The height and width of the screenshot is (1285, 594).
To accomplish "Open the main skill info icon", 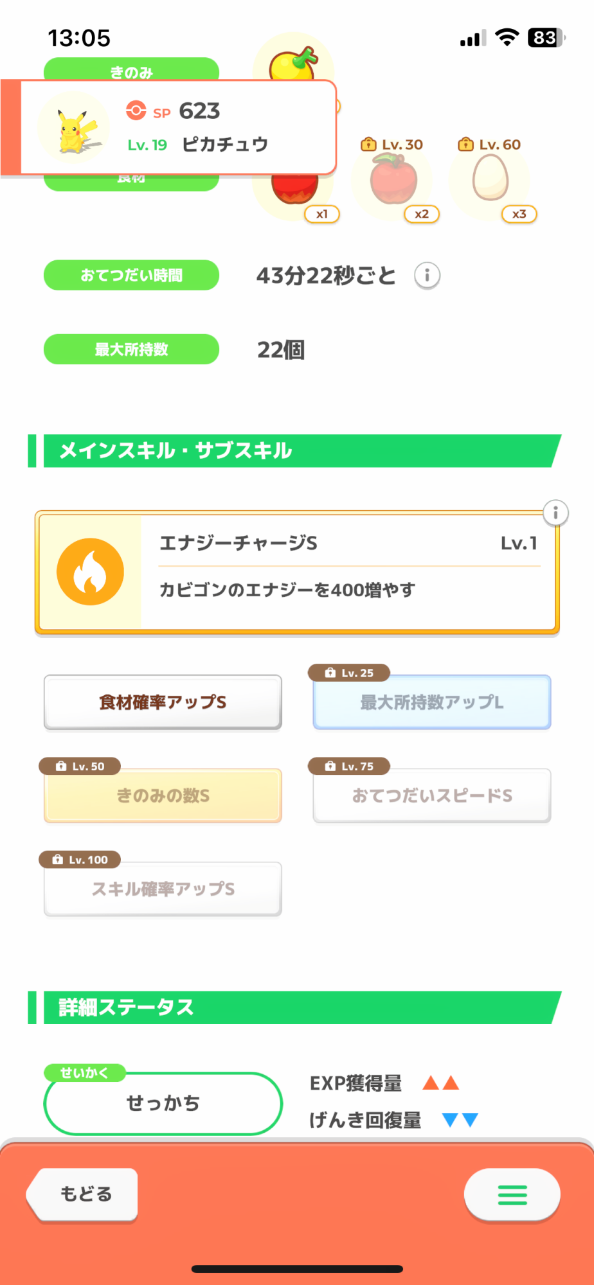I will 555,513.
